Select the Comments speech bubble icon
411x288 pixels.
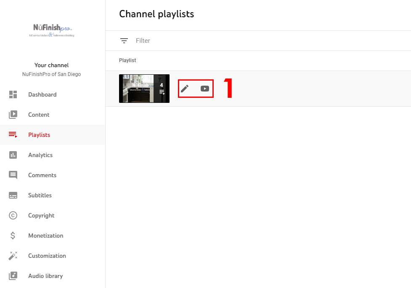pyautogui.click(x=13, y=175)
